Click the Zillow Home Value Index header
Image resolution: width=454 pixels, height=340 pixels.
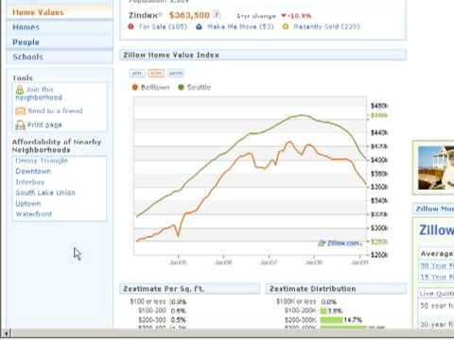click(x=263, y=55)
